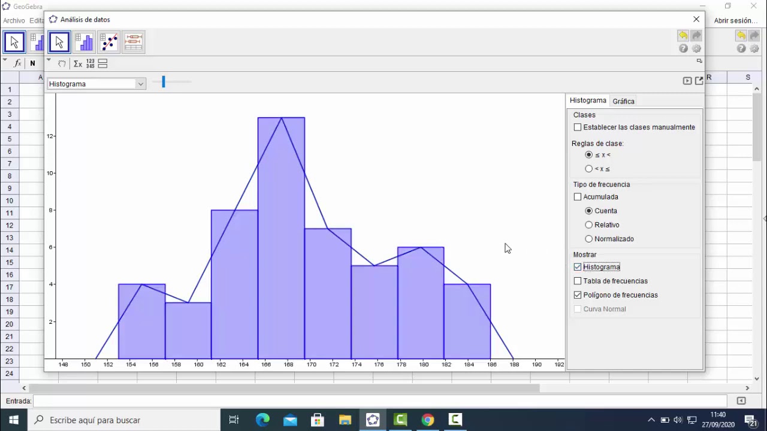Redo in the Análisis de datos dialog
This screenshot has height=431, width=767.
coord(696,36)
